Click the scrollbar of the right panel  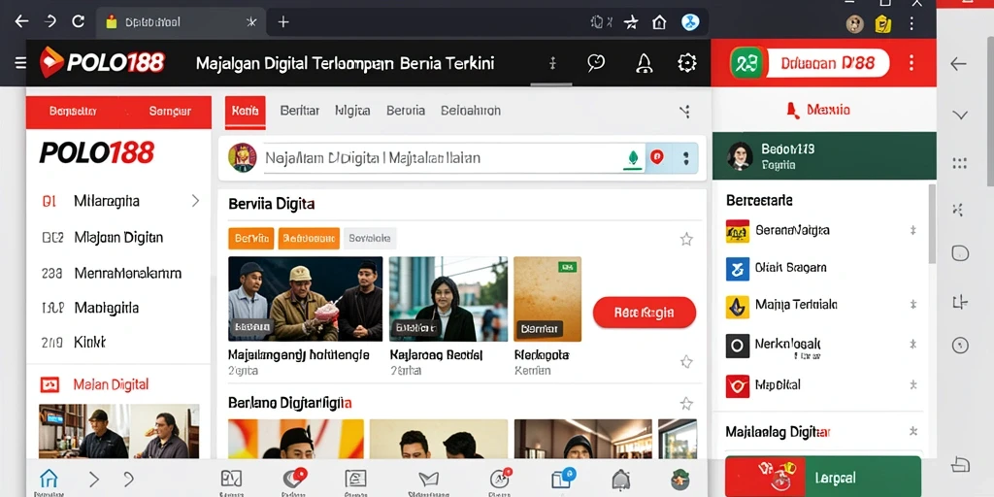click(x=931, y=224)
